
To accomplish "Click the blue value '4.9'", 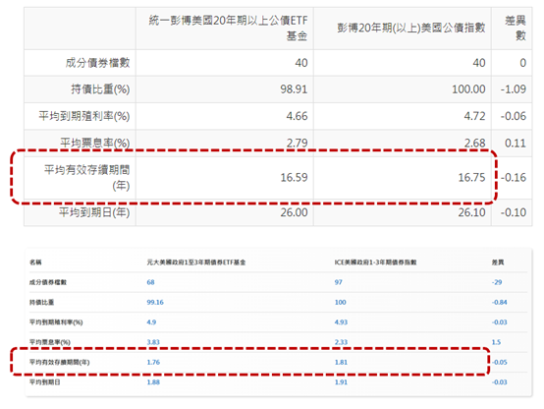I will [x=151, y=322].
